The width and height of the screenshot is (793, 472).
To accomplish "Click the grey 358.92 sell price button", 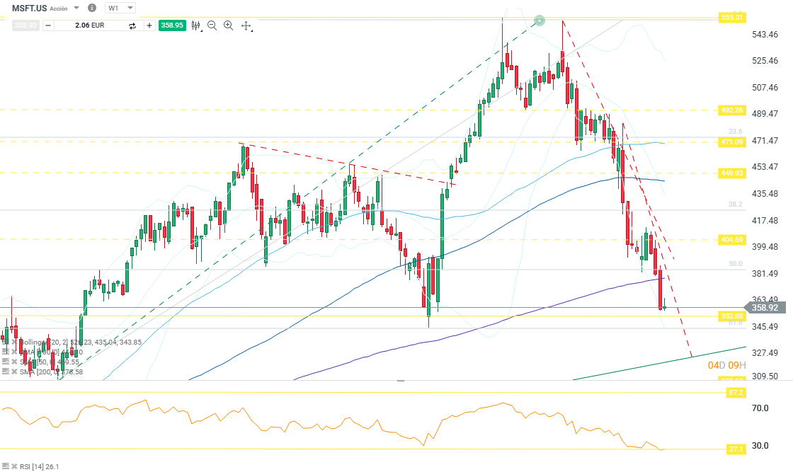I will pos(25,25).
